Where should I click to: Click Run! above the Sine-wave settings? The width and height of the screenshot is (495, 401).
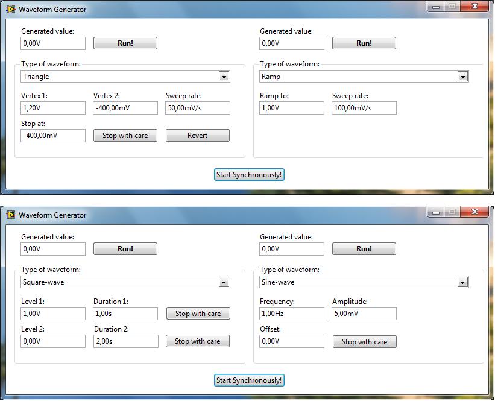(x=364, y=249)
